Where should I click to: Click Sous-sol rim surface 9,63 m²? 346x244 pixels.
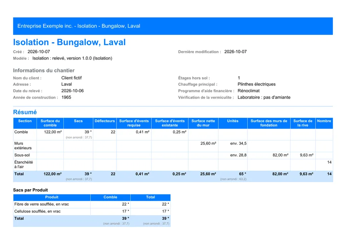(306, 155)
